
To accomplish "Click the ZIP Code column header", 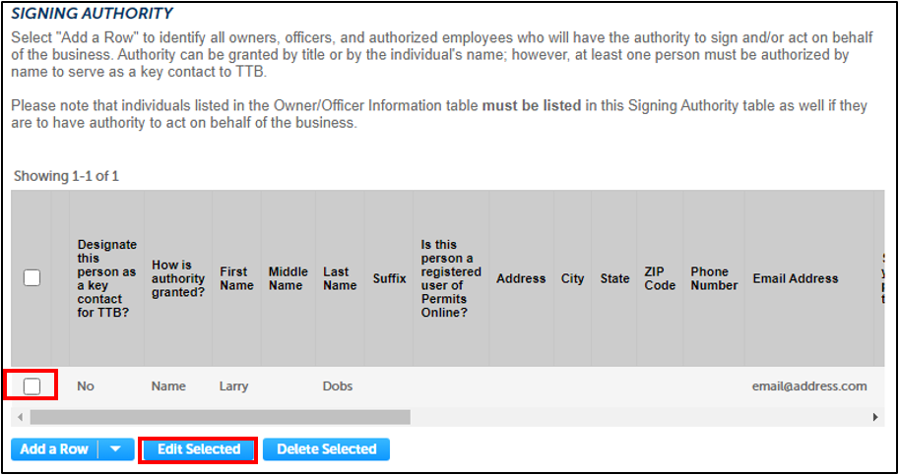I will tap(660, 278).
